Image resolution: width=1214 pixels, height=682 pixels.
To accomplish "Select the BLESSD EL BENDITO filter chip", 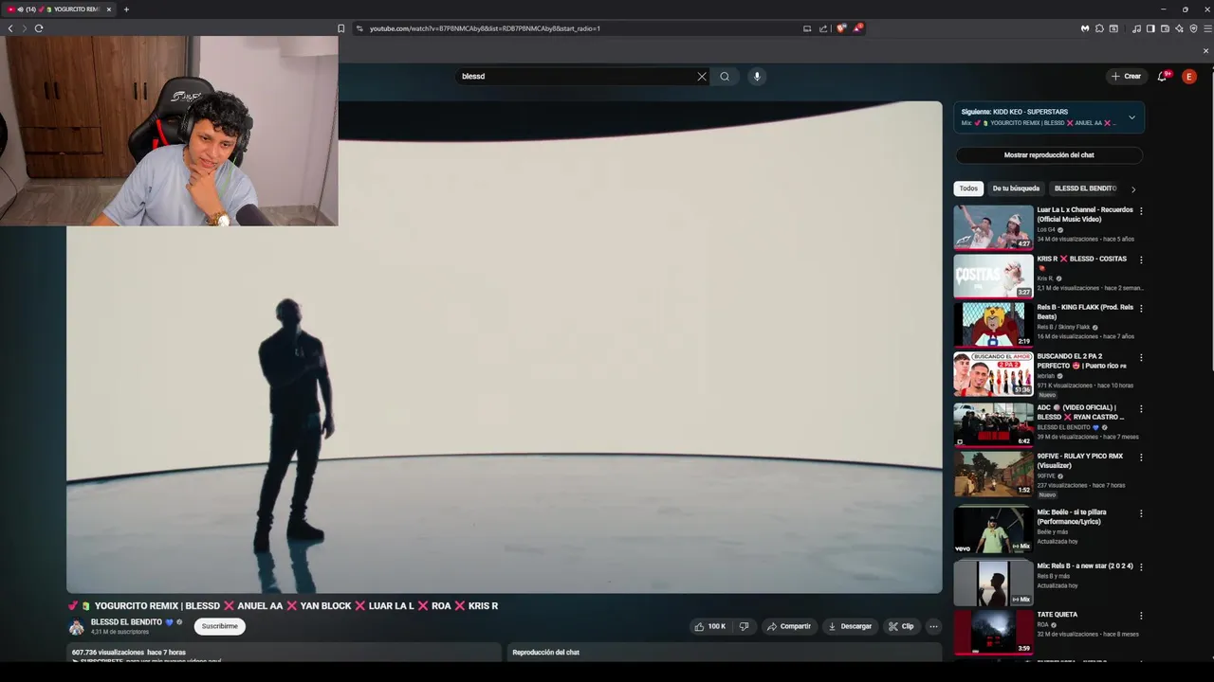I will [1085, 188].
